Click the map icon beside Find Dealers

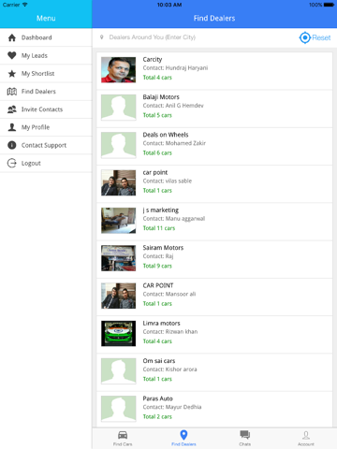12,92
